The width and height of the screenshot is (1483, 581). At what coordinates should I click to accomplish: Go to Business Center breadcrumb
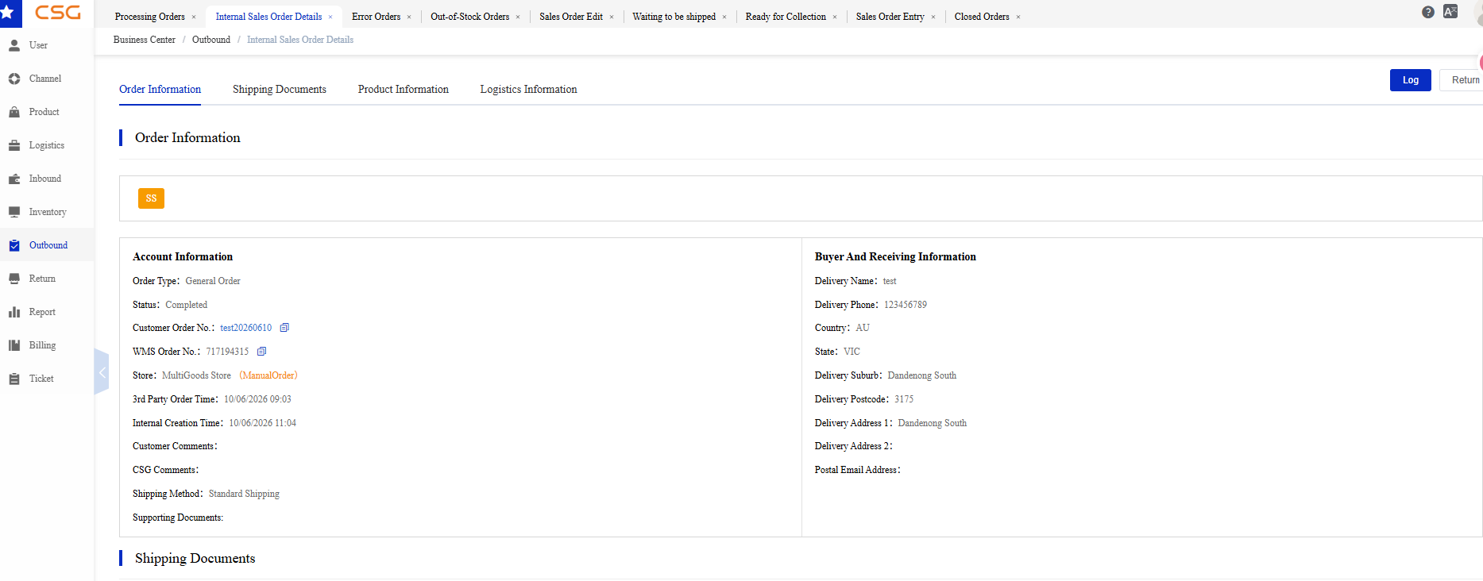click(x=145, y=40)
